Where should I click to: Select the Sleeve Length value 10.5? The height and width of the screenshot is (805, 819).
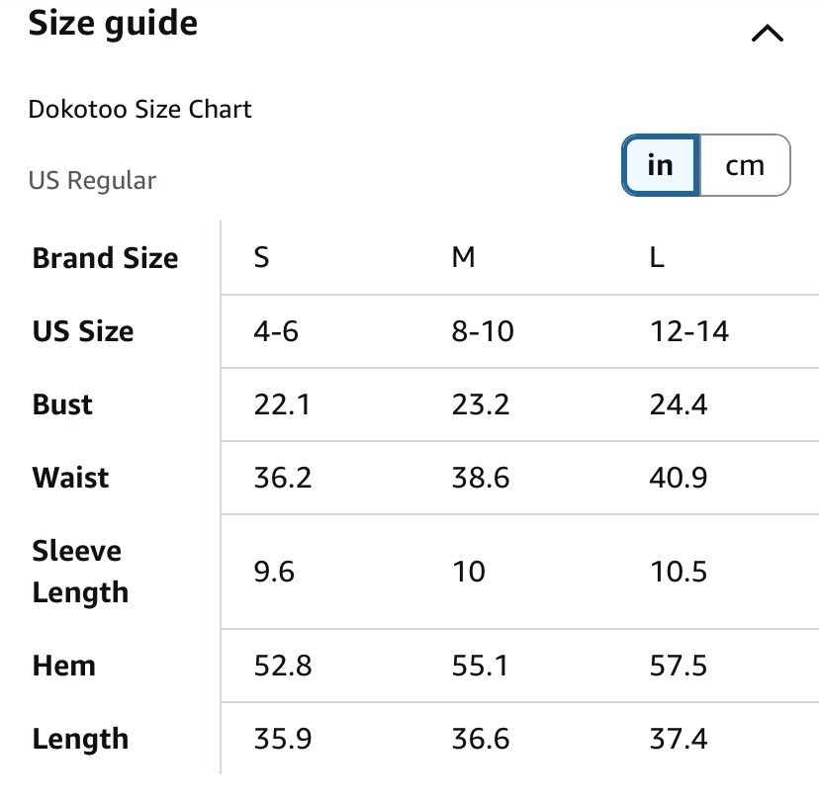679,572
